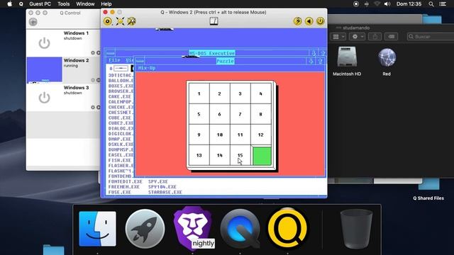Click puzzle tile number 1
Viewport: 454px width, 255px height.
199,93
